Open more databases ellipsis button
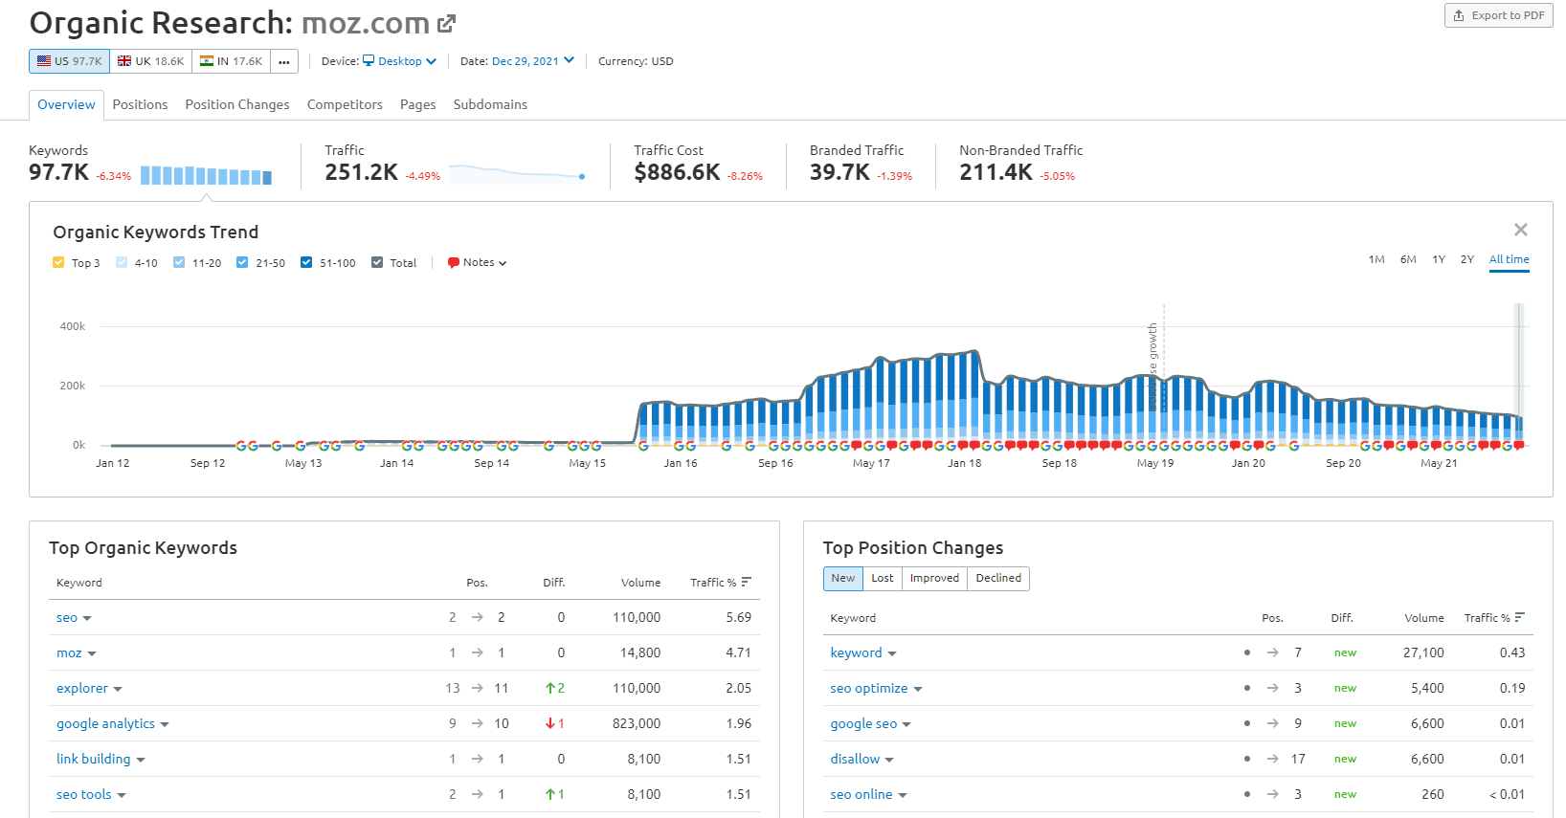Viewport: 1566px width, 818px height. [284, 61]
